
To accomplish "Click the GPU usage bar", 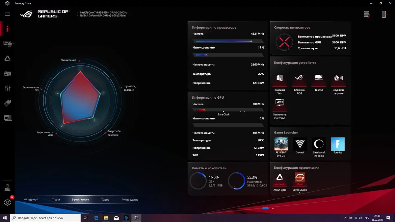I will tap(228, 125).
